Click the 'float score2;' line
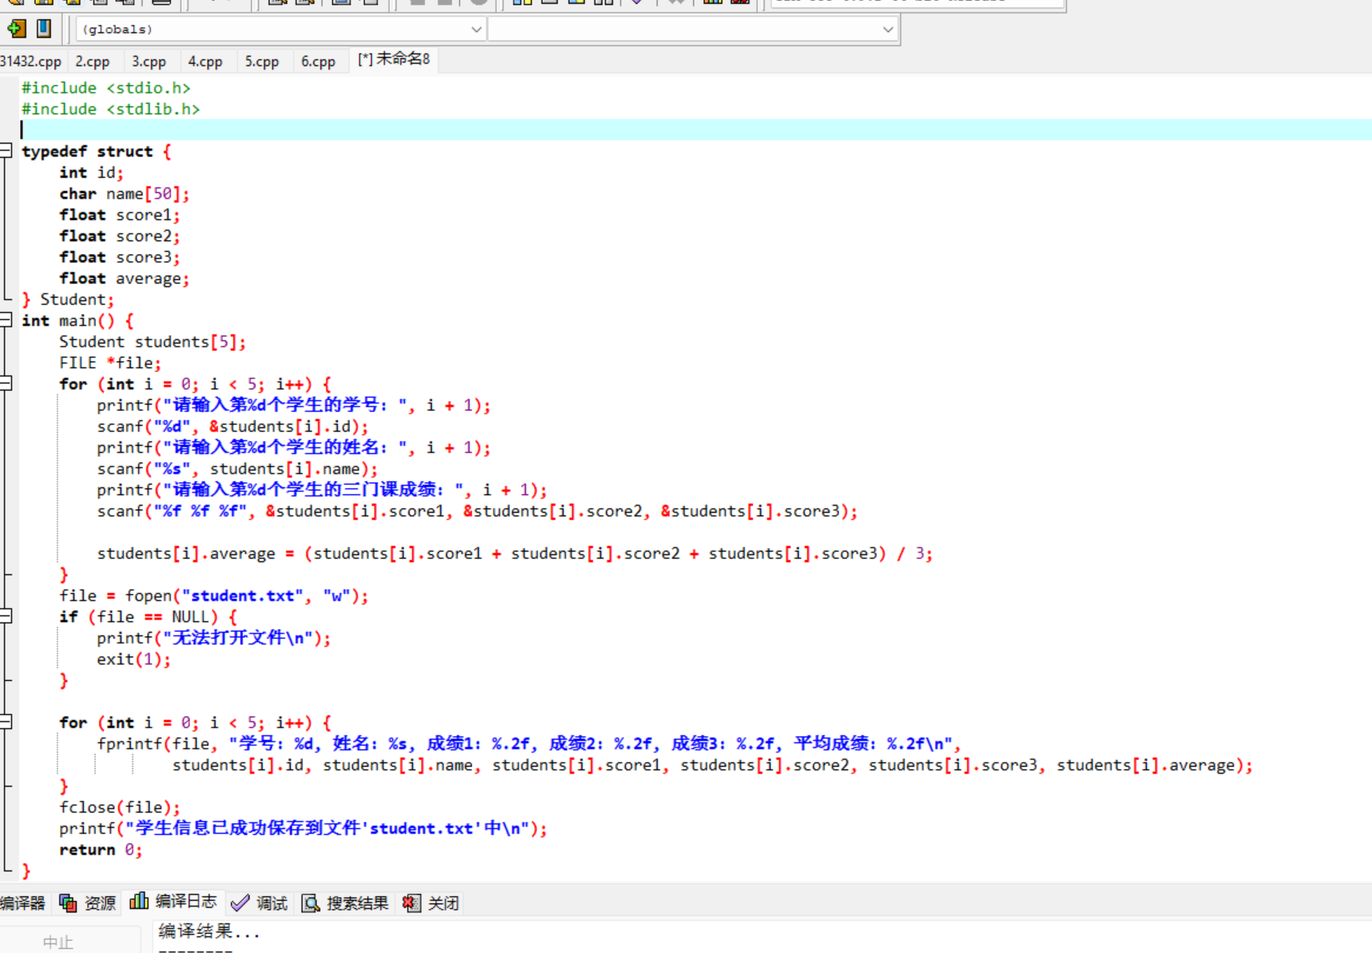 [x=119, y=236]
